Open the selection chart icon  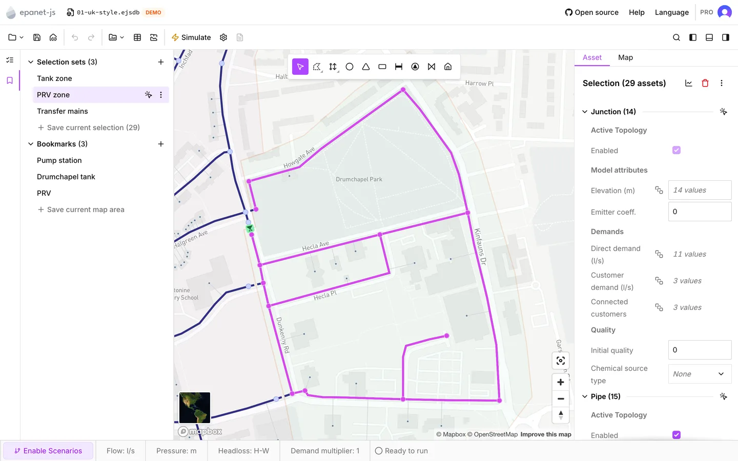tap(689, 83)
